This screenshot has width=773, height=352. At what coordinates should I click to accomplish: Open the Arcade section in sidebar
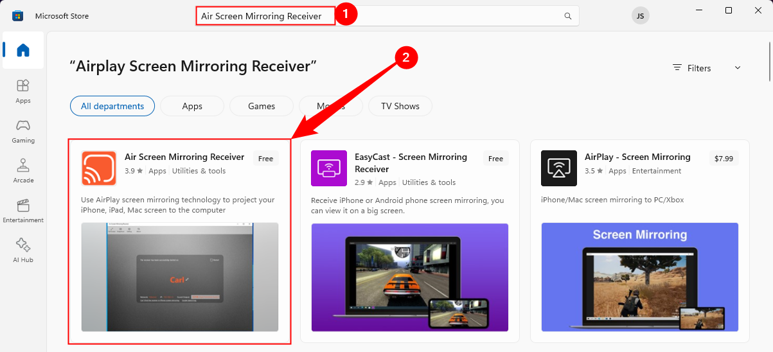click(x=23, y=171)
